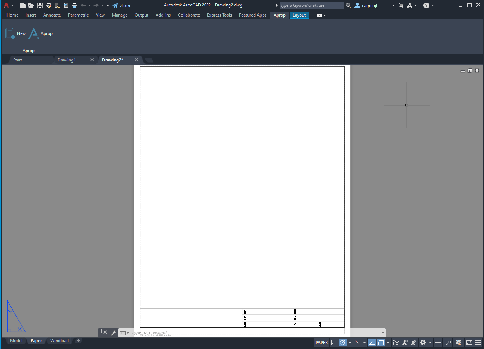
Task: Click the keyword search input box
Action: (x=312, y=5)
